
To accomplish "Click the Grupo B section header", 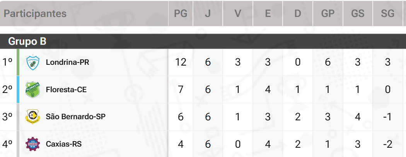I will (27, 41).
